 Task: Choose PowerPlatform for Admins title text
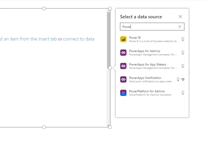147,91
